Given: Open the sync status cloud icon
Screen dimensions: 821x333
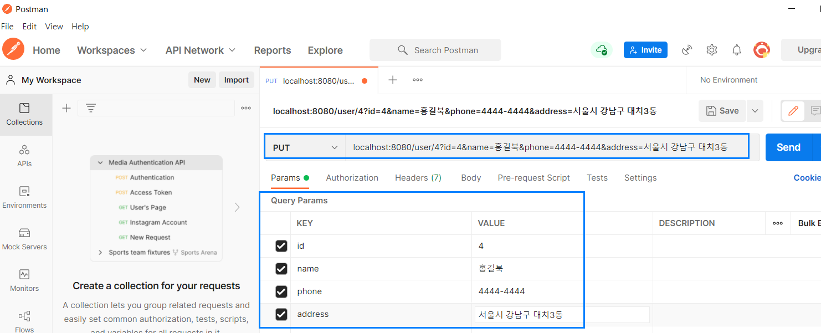Looking at the screenshot, I should [x=601, y=50].
